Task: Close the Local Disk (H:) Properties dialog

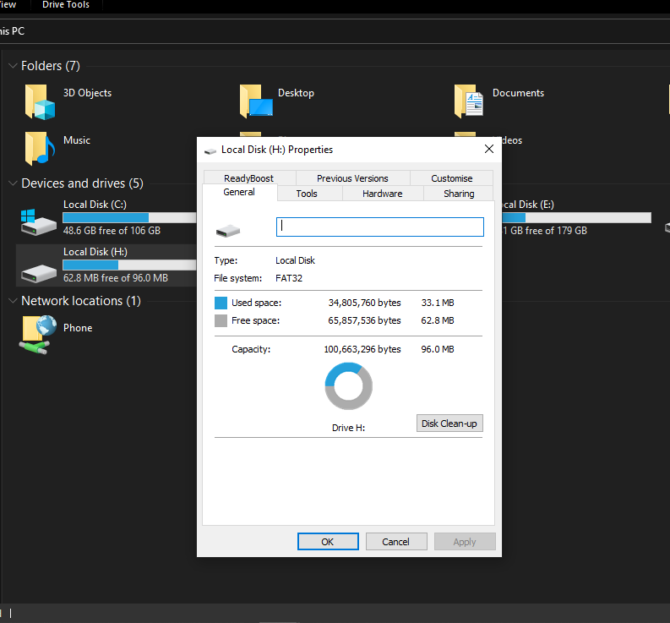Action: pyautogui.click(x=489, y=149)
